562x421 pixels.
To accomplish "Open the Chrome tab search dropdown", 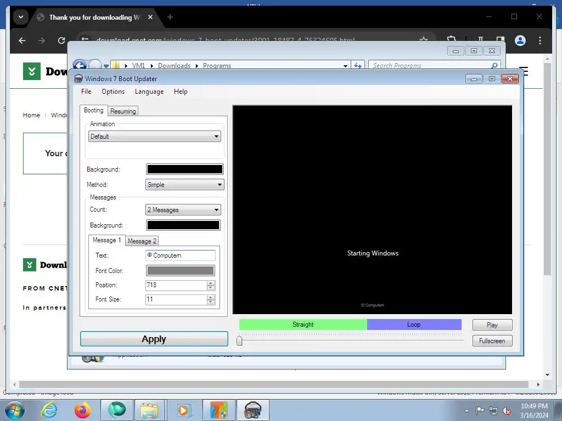I will coord(21,17).
